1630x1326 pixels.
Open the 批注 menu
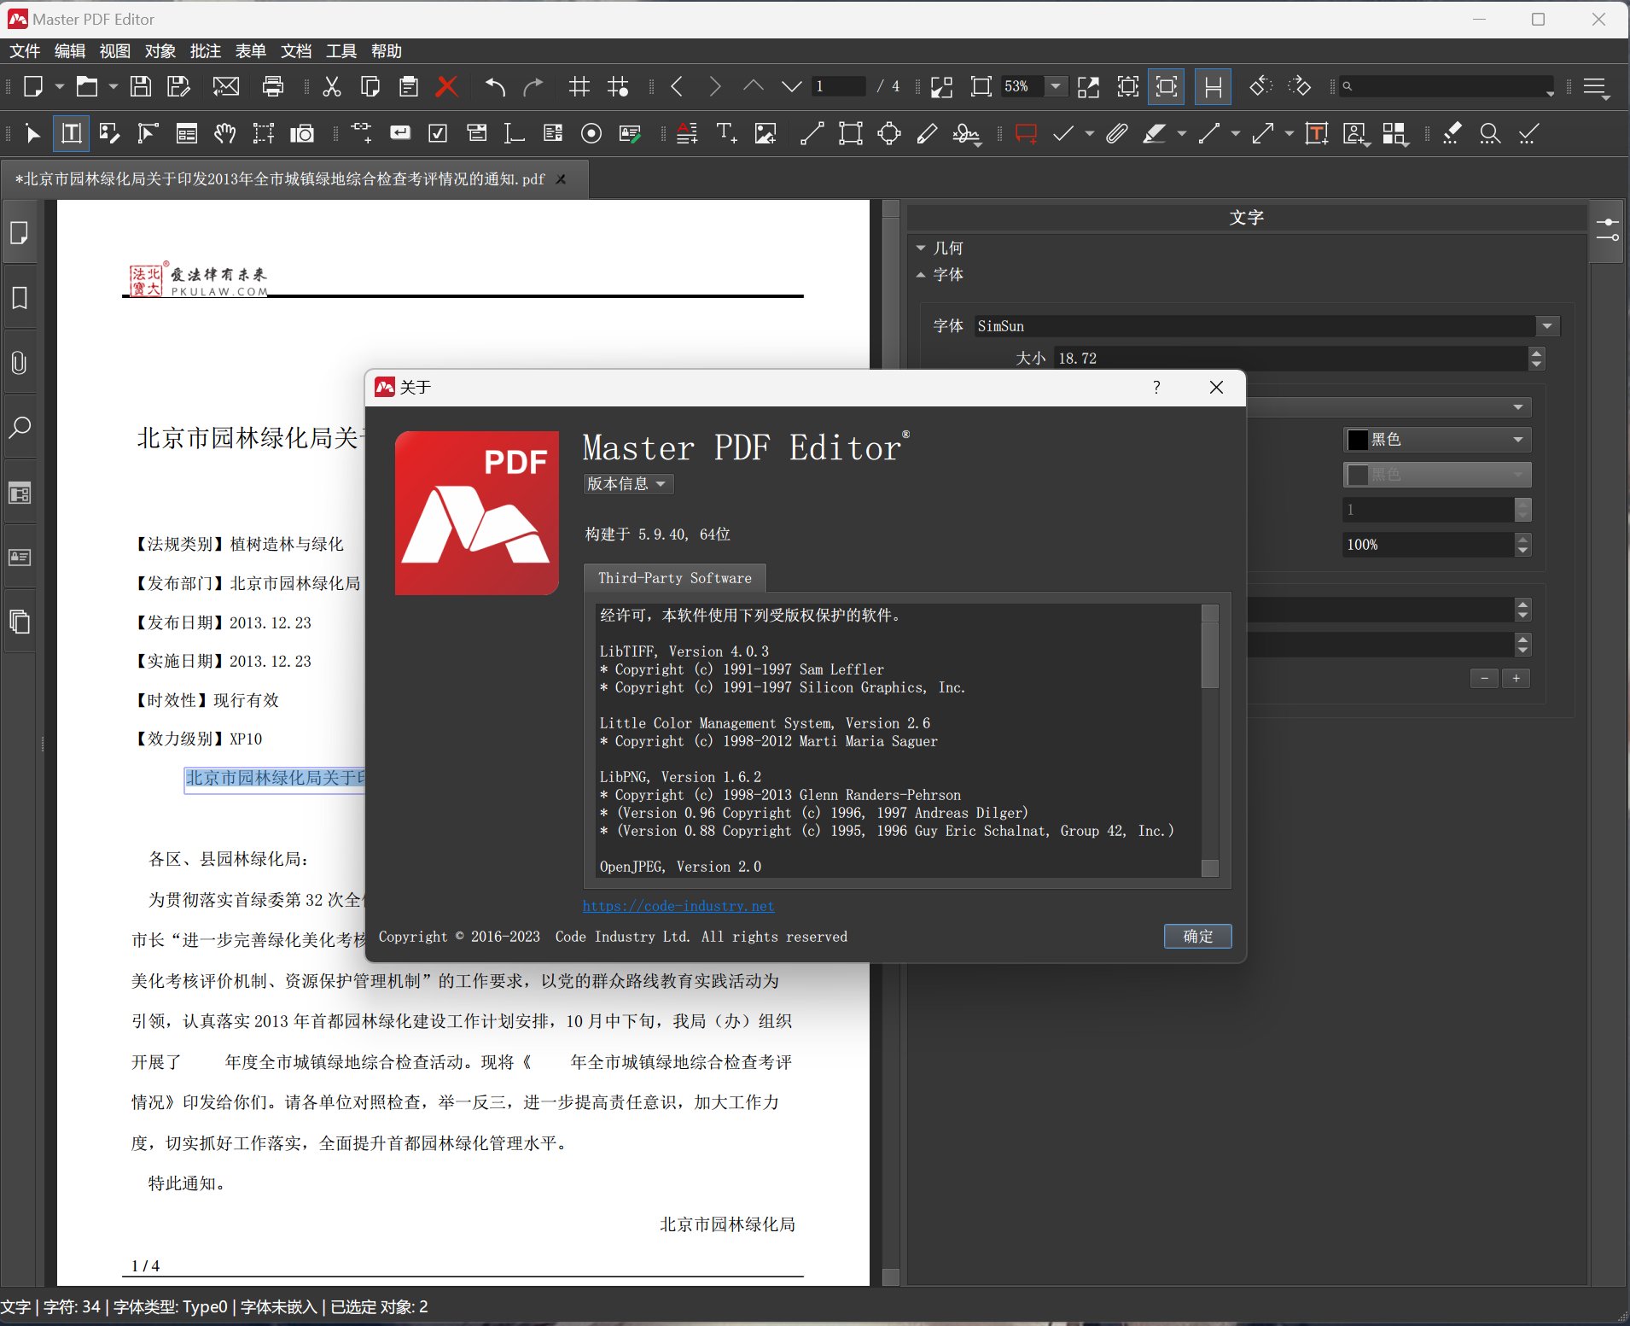[x=206, y=51]
